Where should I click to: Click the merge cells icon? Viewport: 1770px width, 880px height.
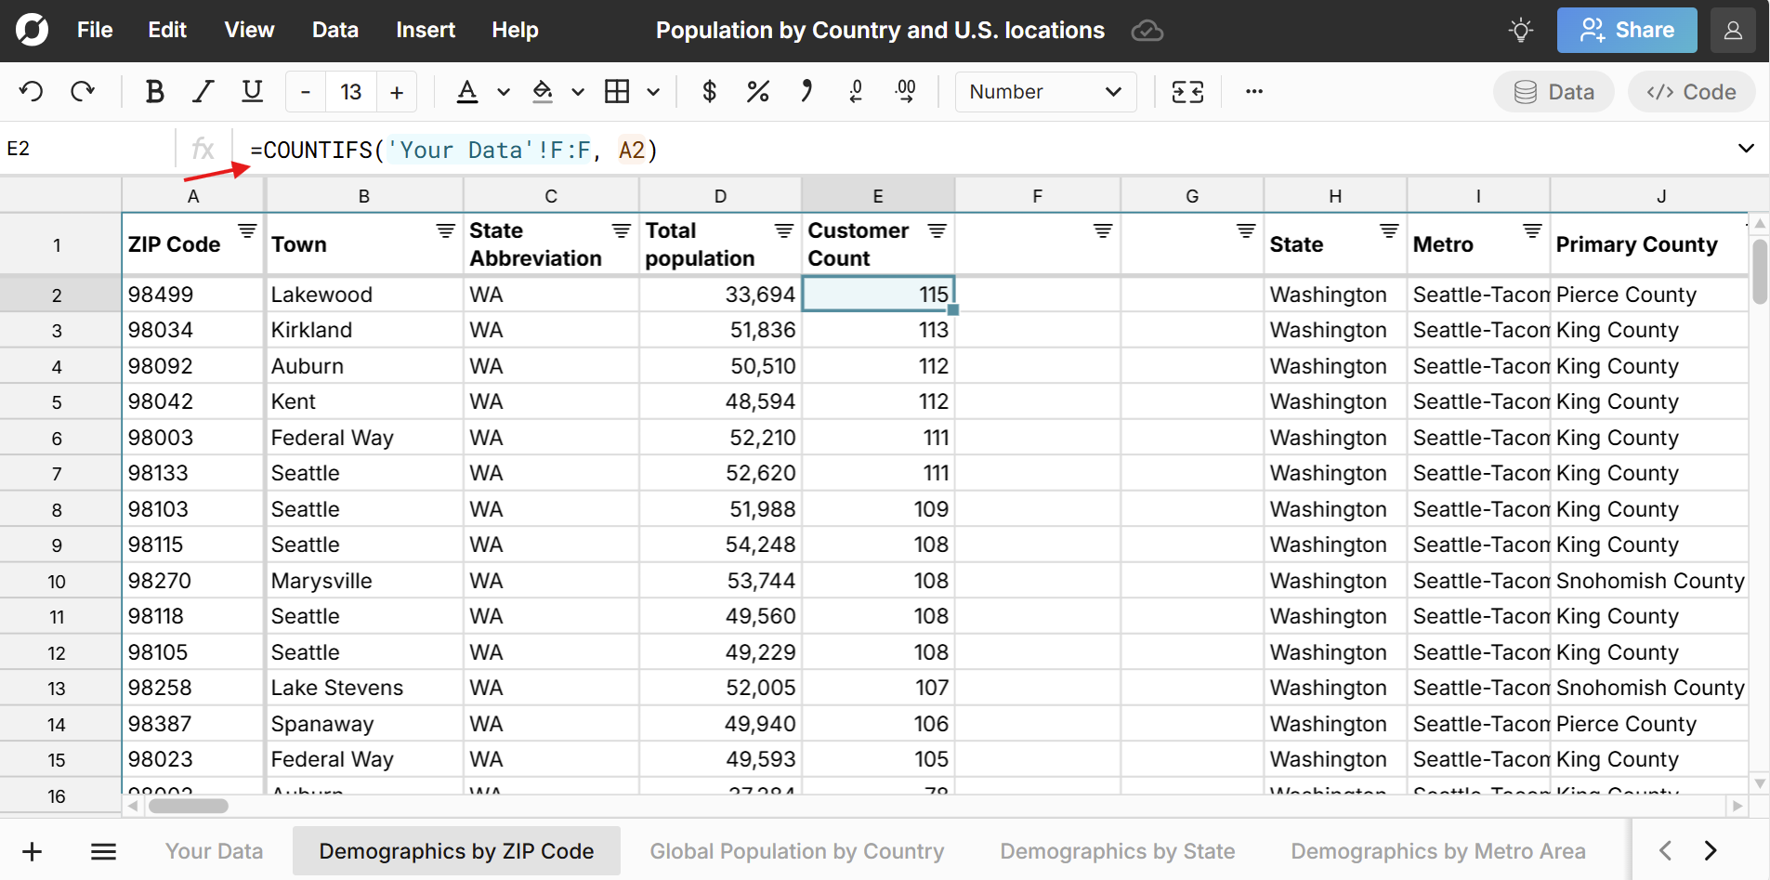click(1187, 91)
